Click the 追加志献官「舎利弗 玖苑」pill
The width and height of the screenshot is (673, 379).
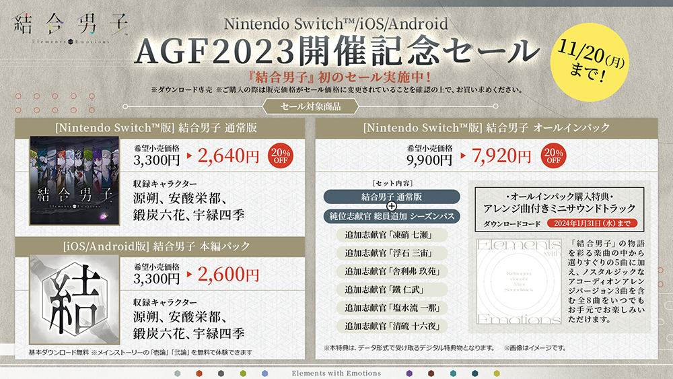(x=392, y=271)
